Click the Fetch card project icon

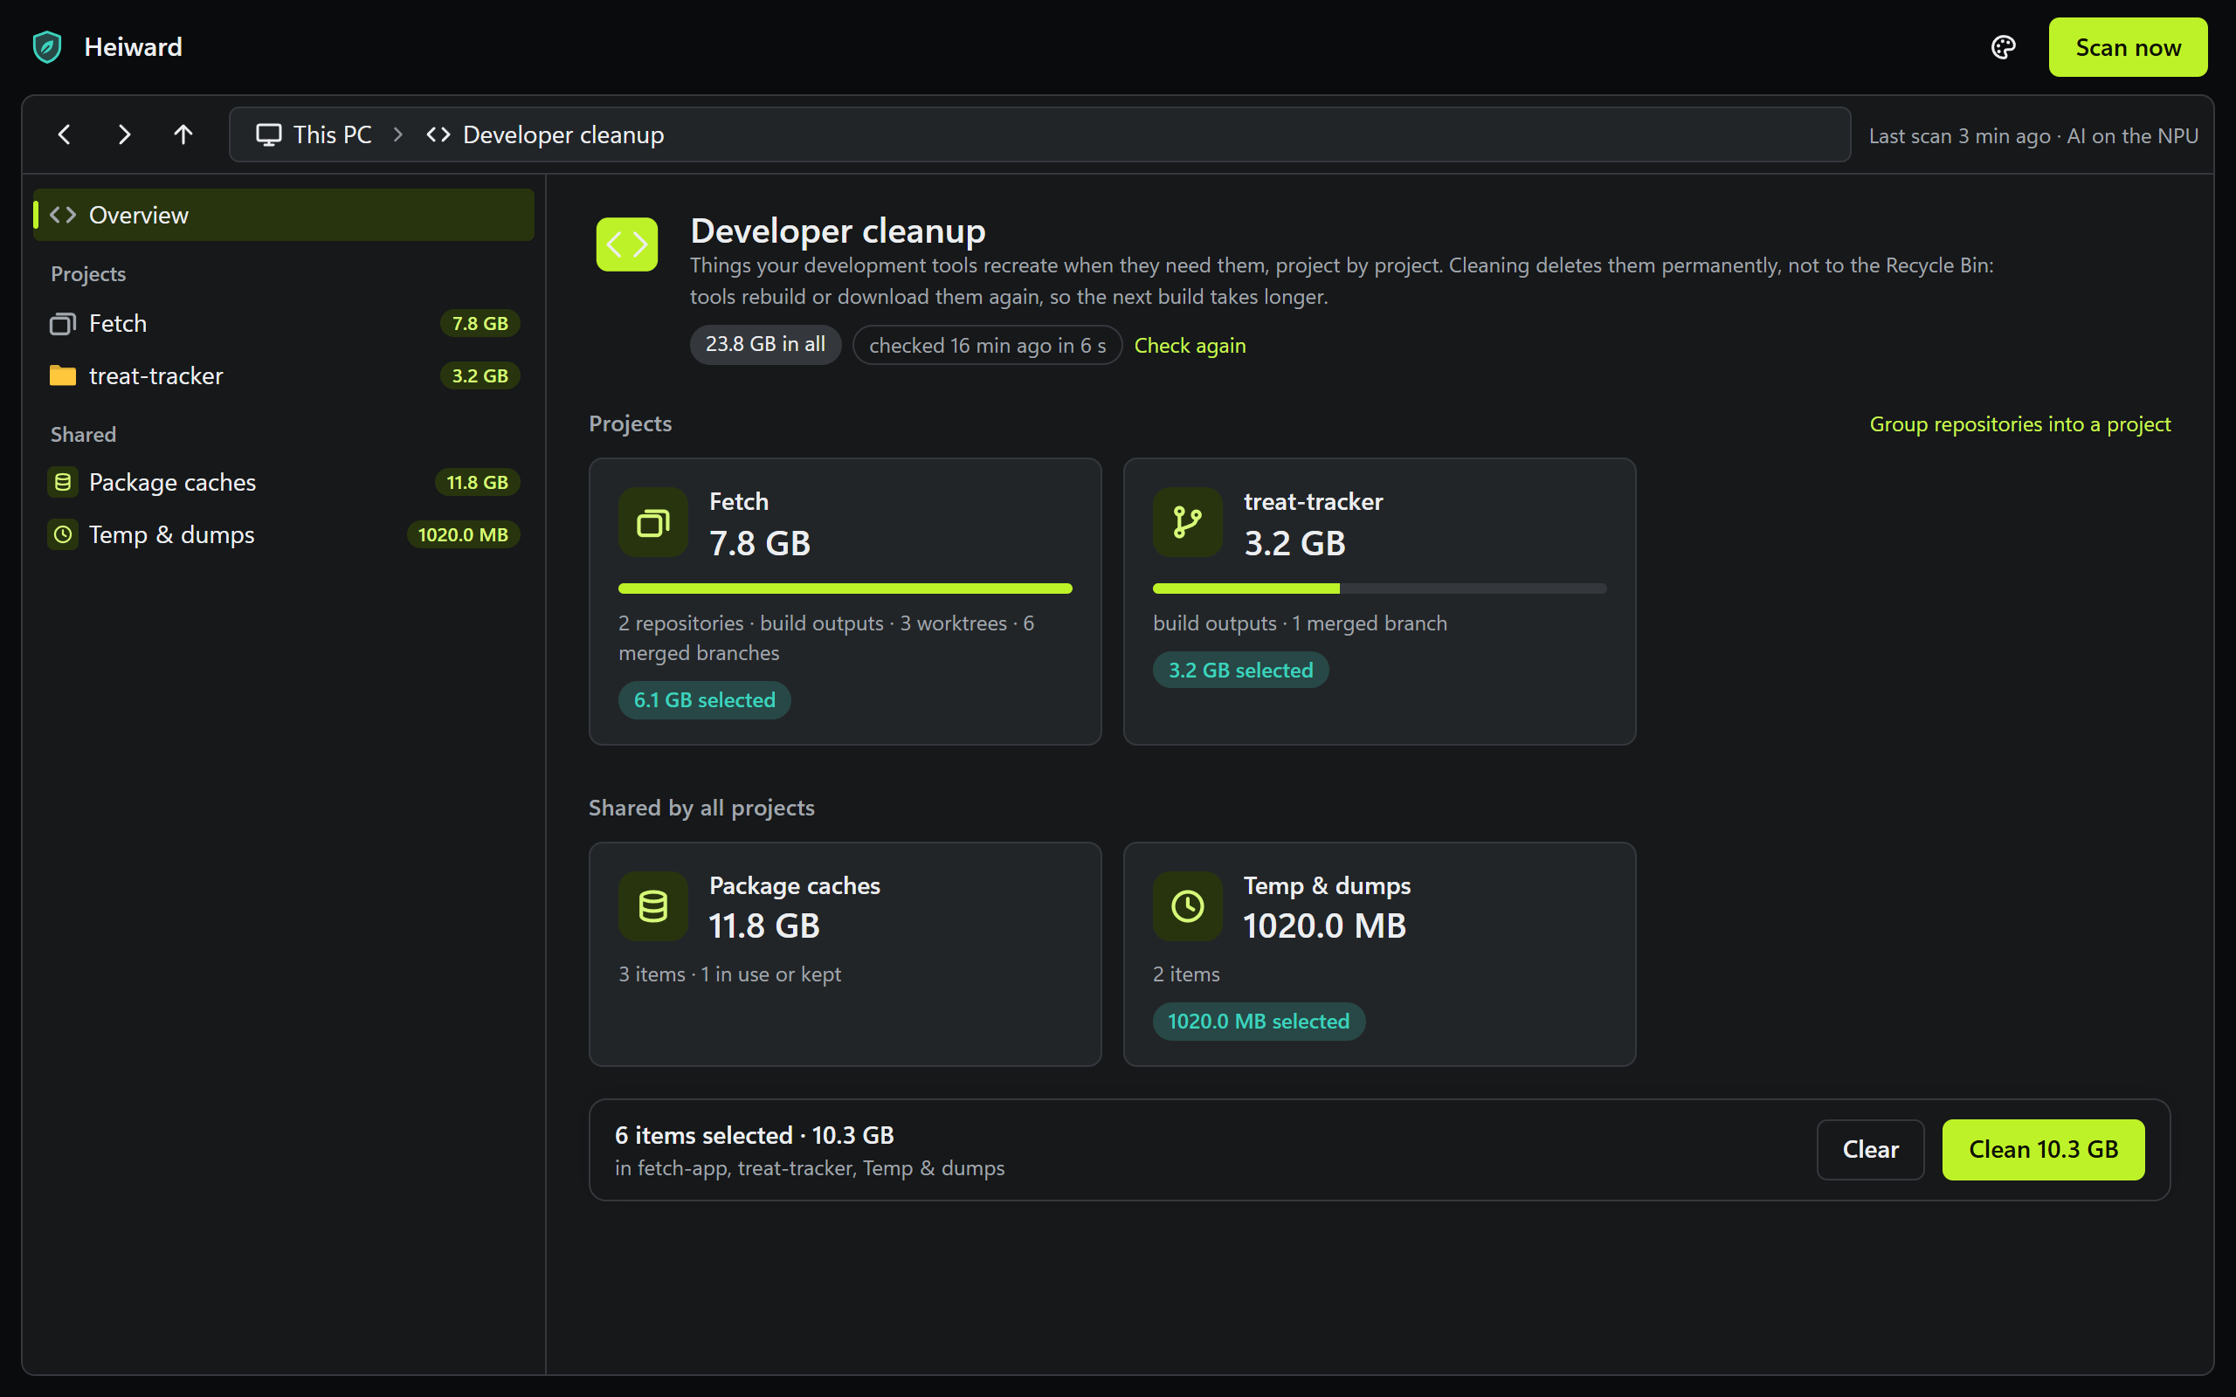[653, 523]
